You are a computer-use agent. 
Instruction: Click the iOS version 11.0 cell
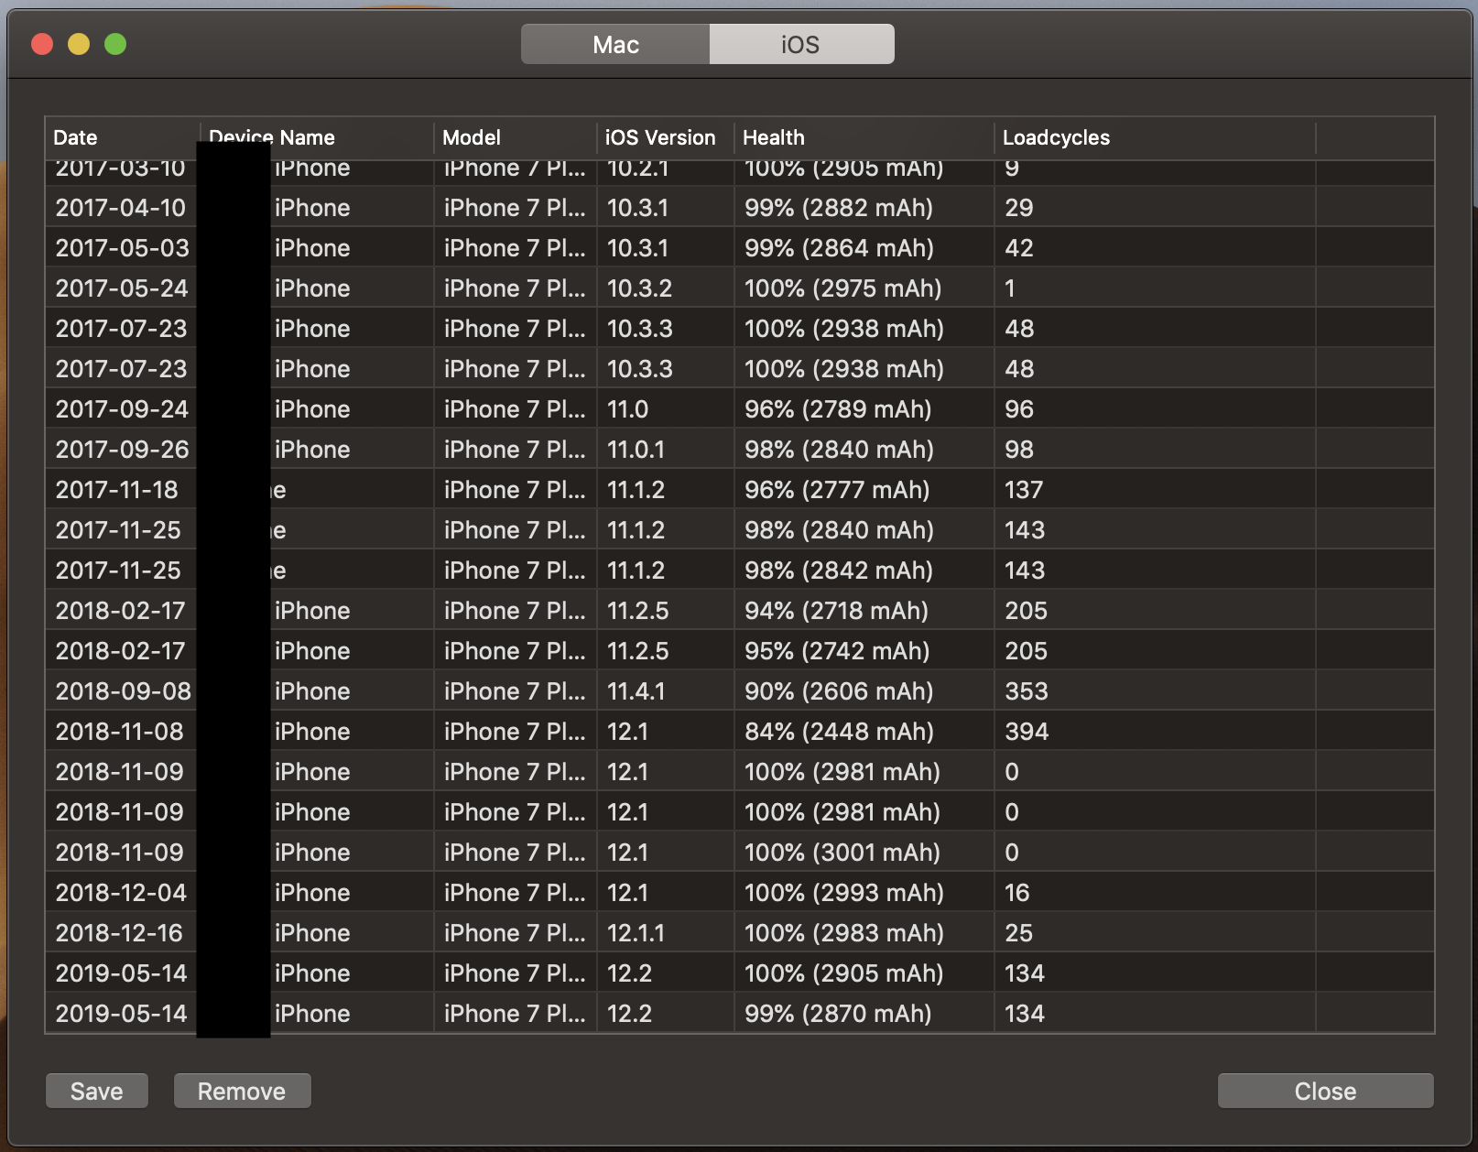click(627, 409)
